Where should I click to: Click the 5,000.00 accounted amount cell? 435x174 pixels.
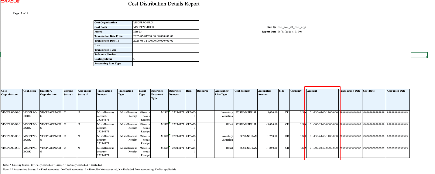(x=268, y=116)
